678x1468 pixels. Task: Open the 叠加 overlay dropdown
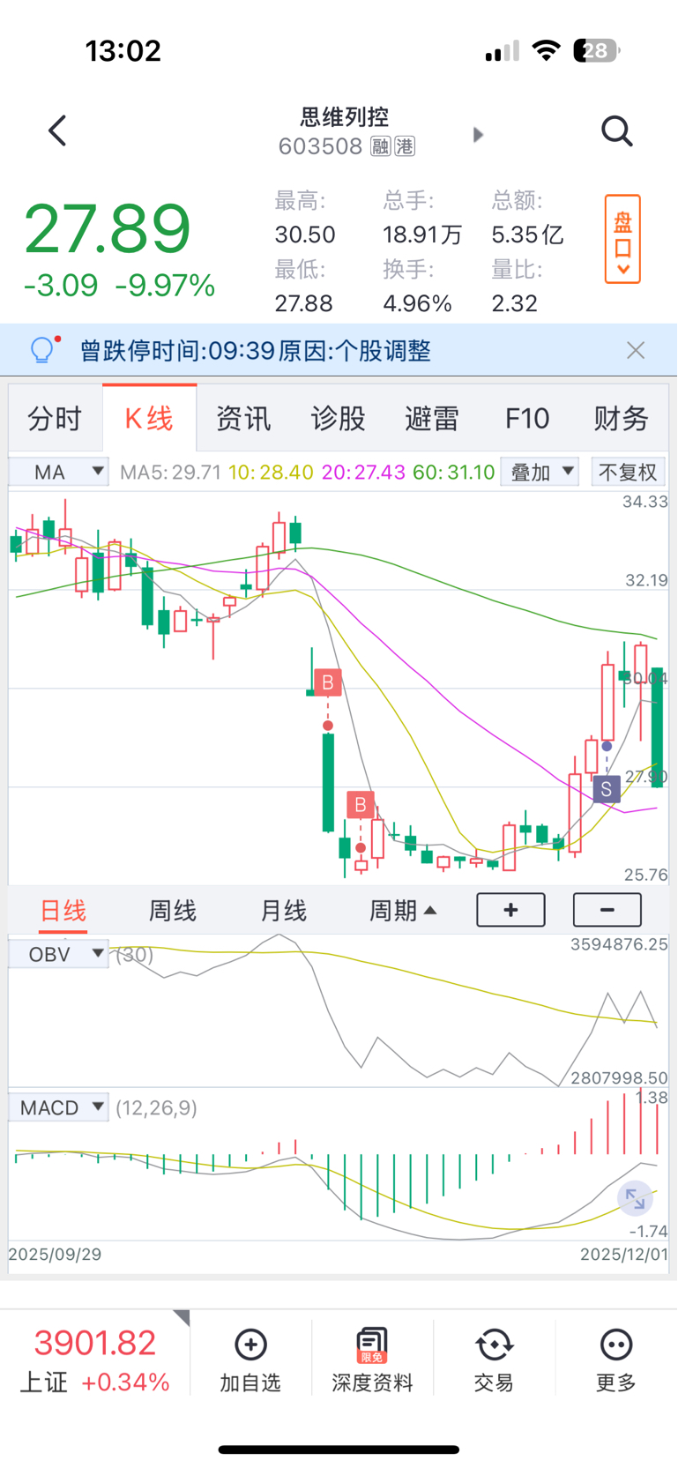(x=540, y=472)
